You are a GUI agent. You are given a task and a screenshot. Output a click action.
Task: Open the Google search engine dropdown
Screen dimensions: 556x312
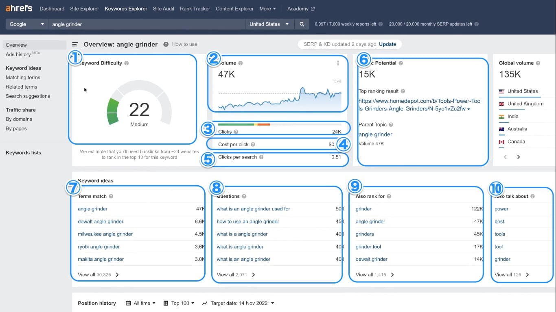27,24
